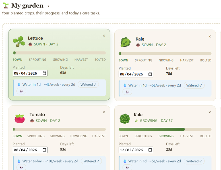Toggle the Watered button on the Day 2 Kale card
The height and width of the screenshot is (170, 221).
coord(194,85)
